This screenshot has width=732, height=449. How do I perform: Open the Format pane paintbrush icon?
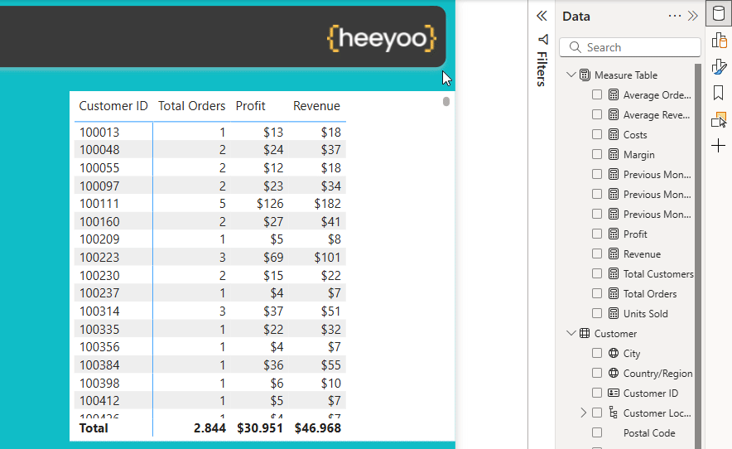click(719, 67)
